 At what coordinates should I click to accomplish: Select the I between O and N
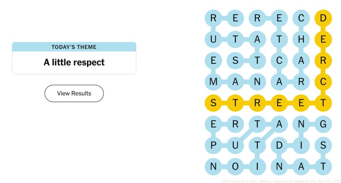click(x=257, y=167)
